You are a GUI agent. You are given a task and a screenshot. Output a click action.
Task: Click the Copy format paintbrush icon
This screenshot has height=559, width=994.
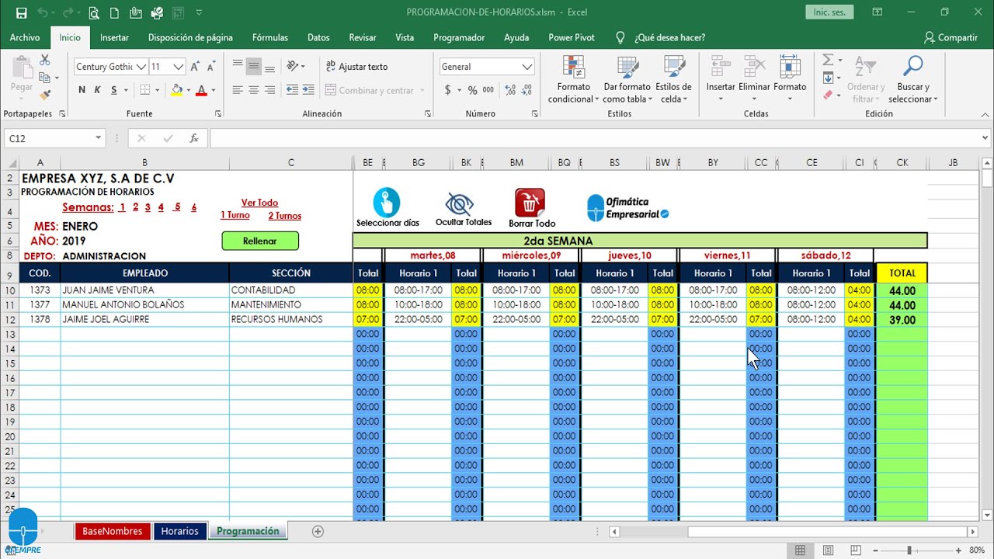pyautogui.click(x=45, y=95)
